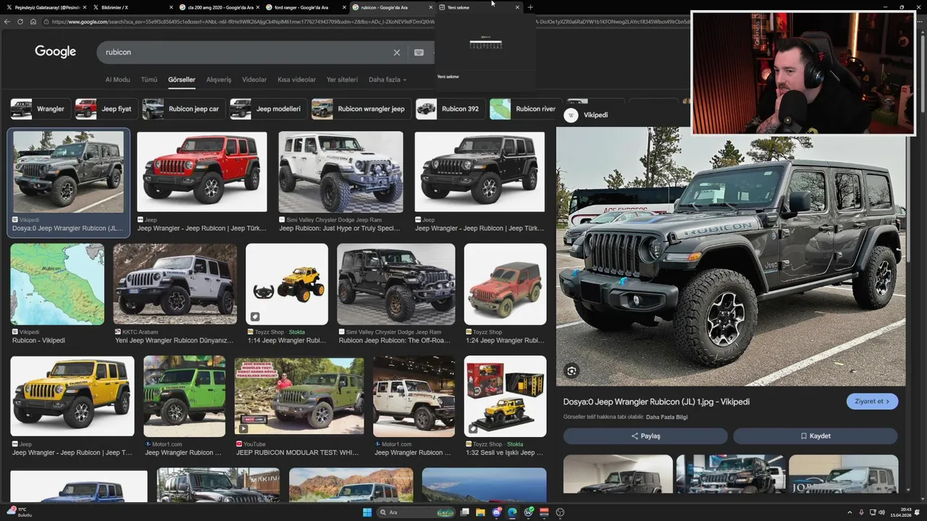Open File Explorer from the taskbar
This screenshot has height=521, width=927.
[480, 512]
